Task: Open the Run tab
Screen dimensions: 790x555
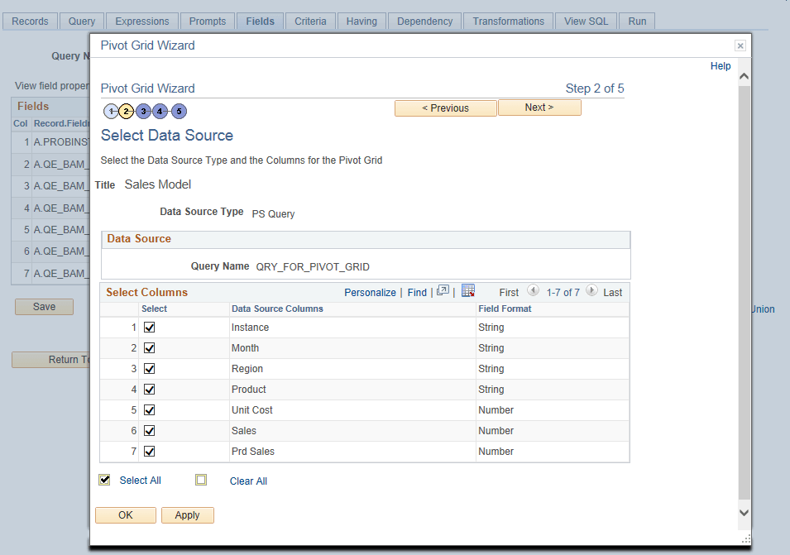Action: [x=636, y=22]
